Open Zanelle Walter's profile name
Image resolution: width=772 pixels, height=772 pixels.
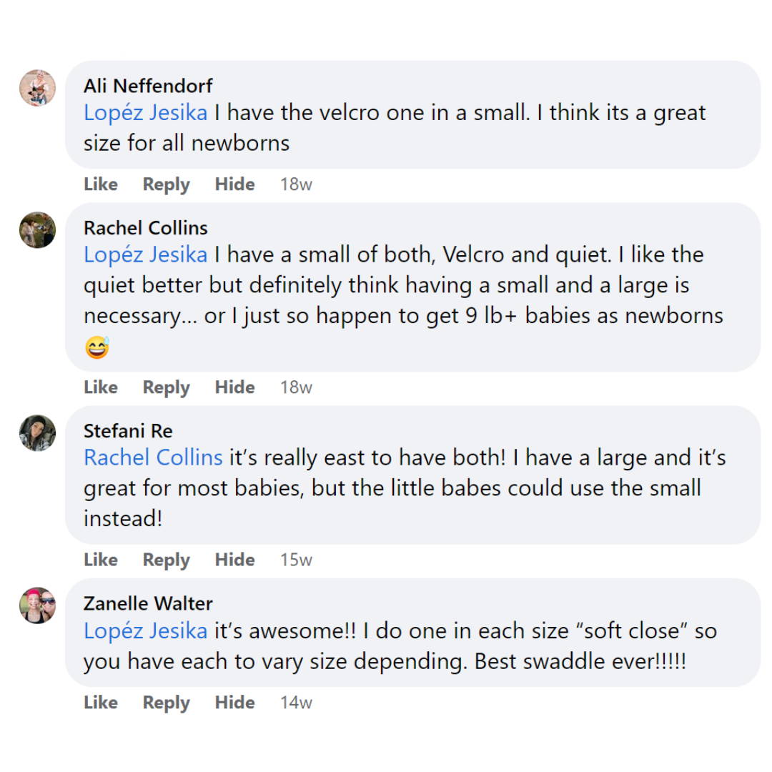click(x=147, y=603)
